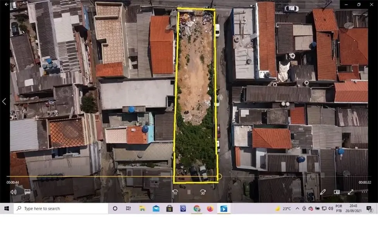Open the Action Center notifications
The image size is (378, 252).
369,208
